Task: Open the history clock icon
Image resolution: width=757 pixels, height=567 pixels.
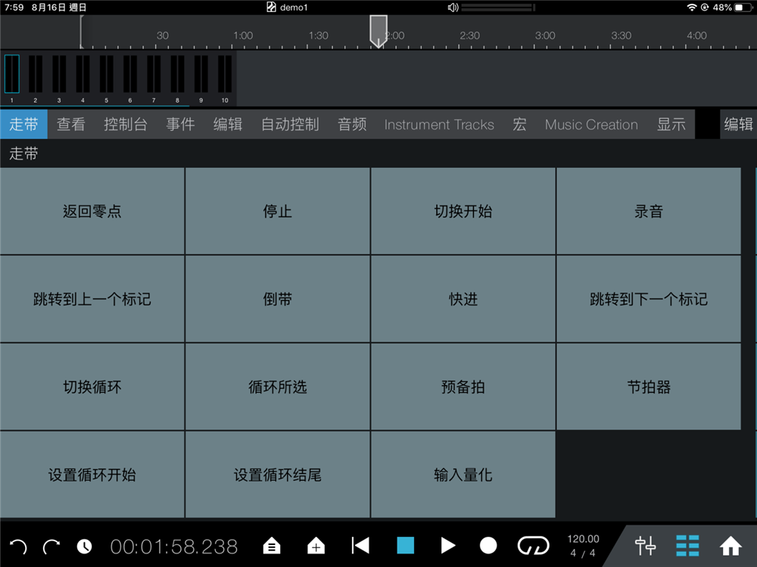Action: pos(84,546)
